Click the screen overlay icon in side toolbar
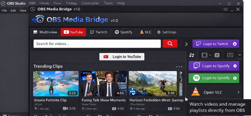 [230, 55]
